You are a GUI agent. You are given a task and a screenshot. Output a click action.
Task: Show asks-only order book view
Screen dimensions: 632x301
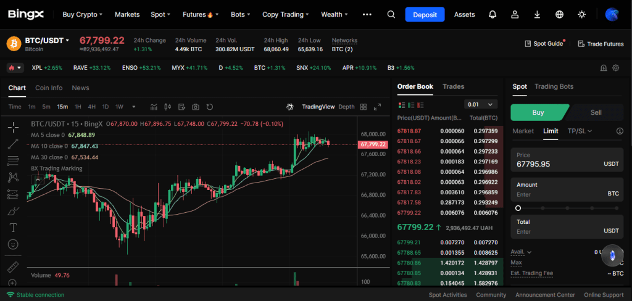click(x=421, y=105)
